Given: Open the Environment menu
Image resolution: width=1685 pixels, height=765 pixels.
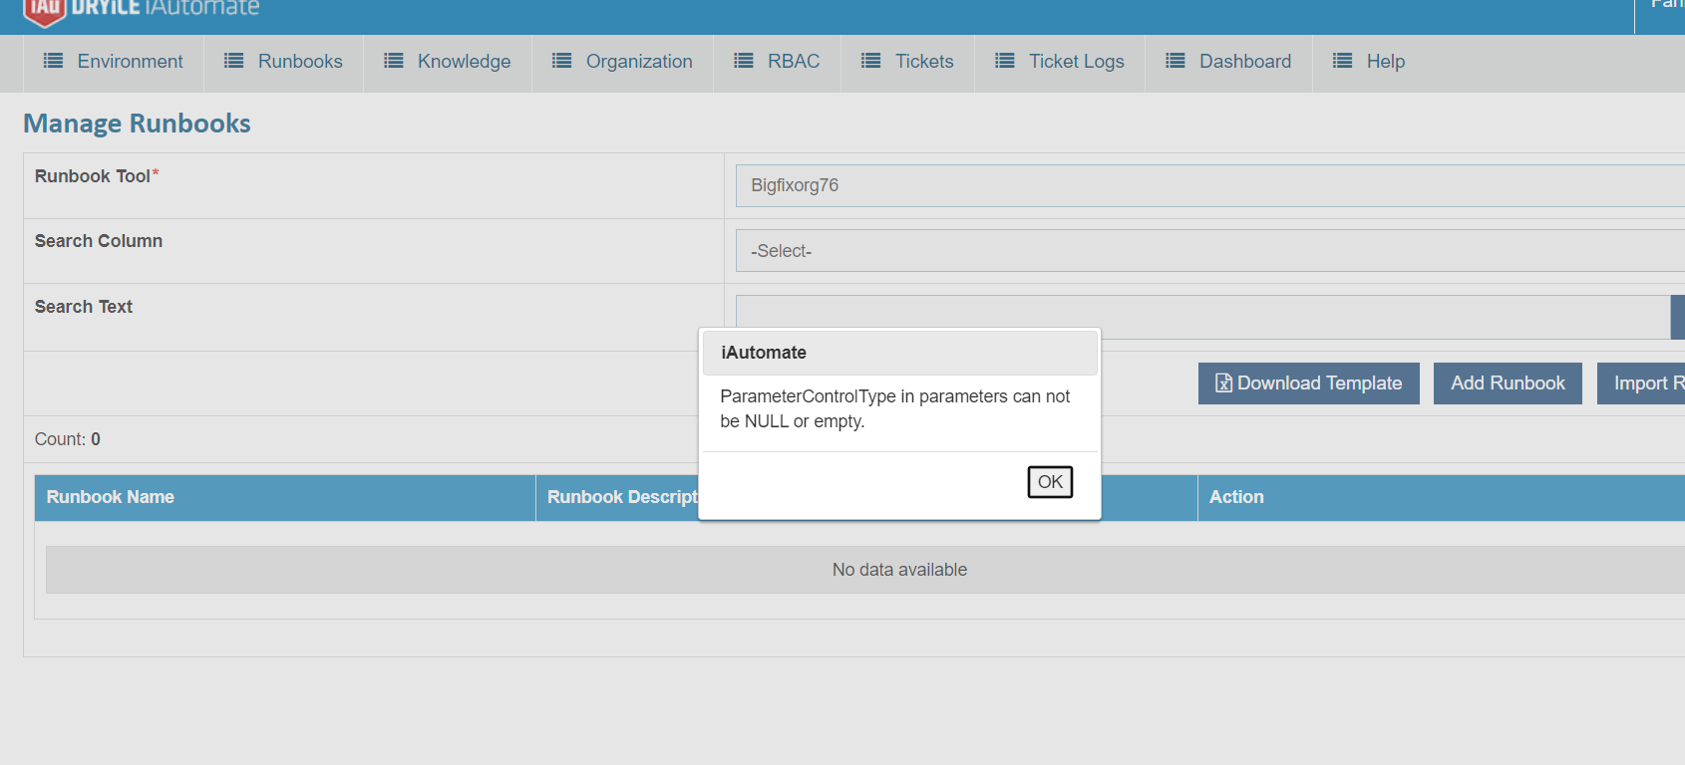Looking at the screenshot, I should [x=114, y=62].
